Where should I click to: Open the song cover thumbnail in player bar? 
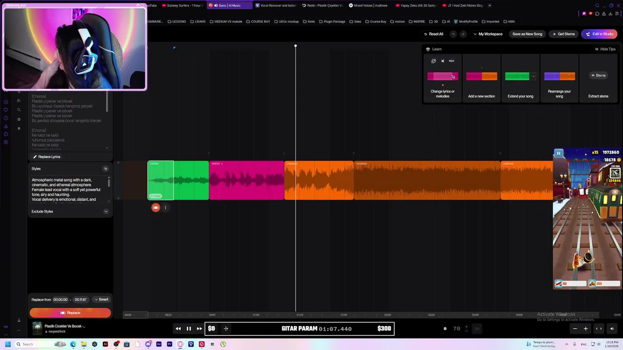click(x=37, y=329)
